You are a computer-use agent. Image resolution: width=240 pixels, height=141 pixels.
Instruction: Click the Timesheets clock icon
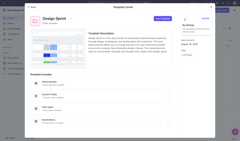(x=4, y=34)
